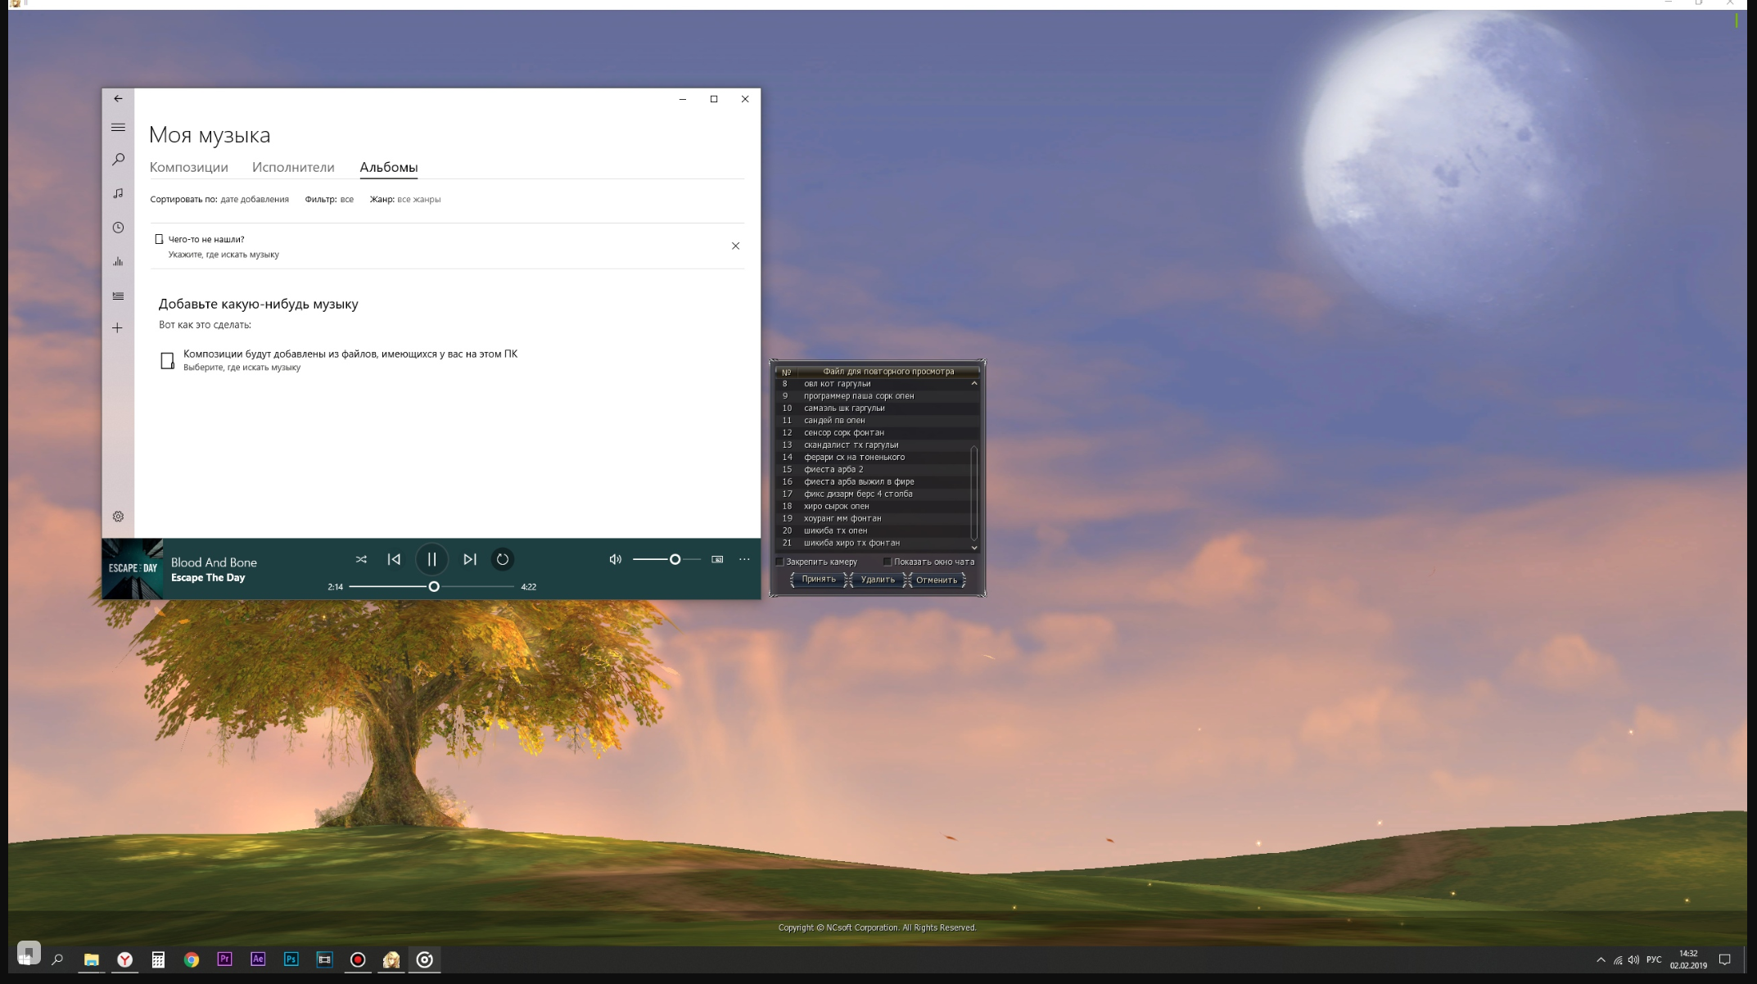Skip to the next track
Image resolution: width=1757 pixels, height=984 pixels.
469,559
